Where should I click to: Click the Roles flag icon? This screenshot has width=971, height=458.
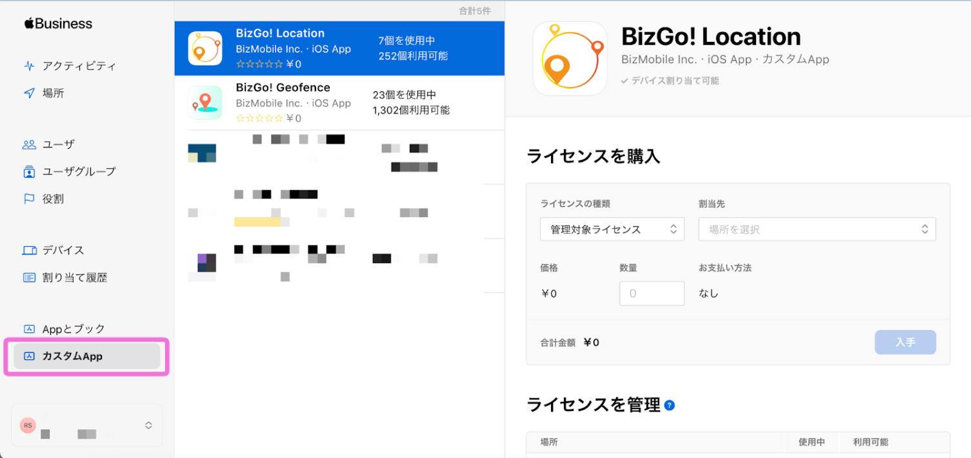pyautogui.click(x=29, y=199)
